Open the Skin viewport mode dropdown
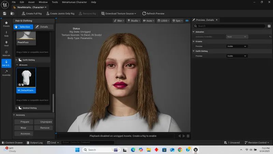The image size is (273, 154). point(119,21)
